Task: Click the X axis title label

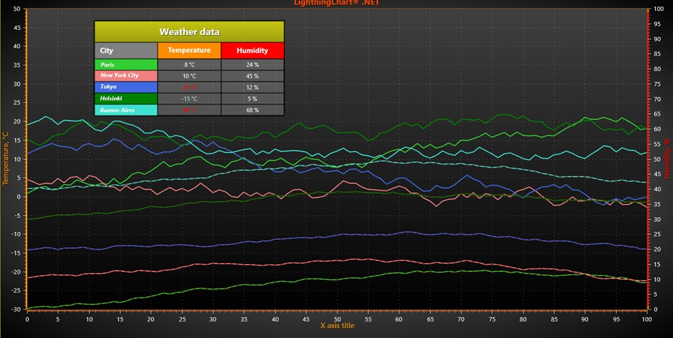Action: tap(337, 326)
